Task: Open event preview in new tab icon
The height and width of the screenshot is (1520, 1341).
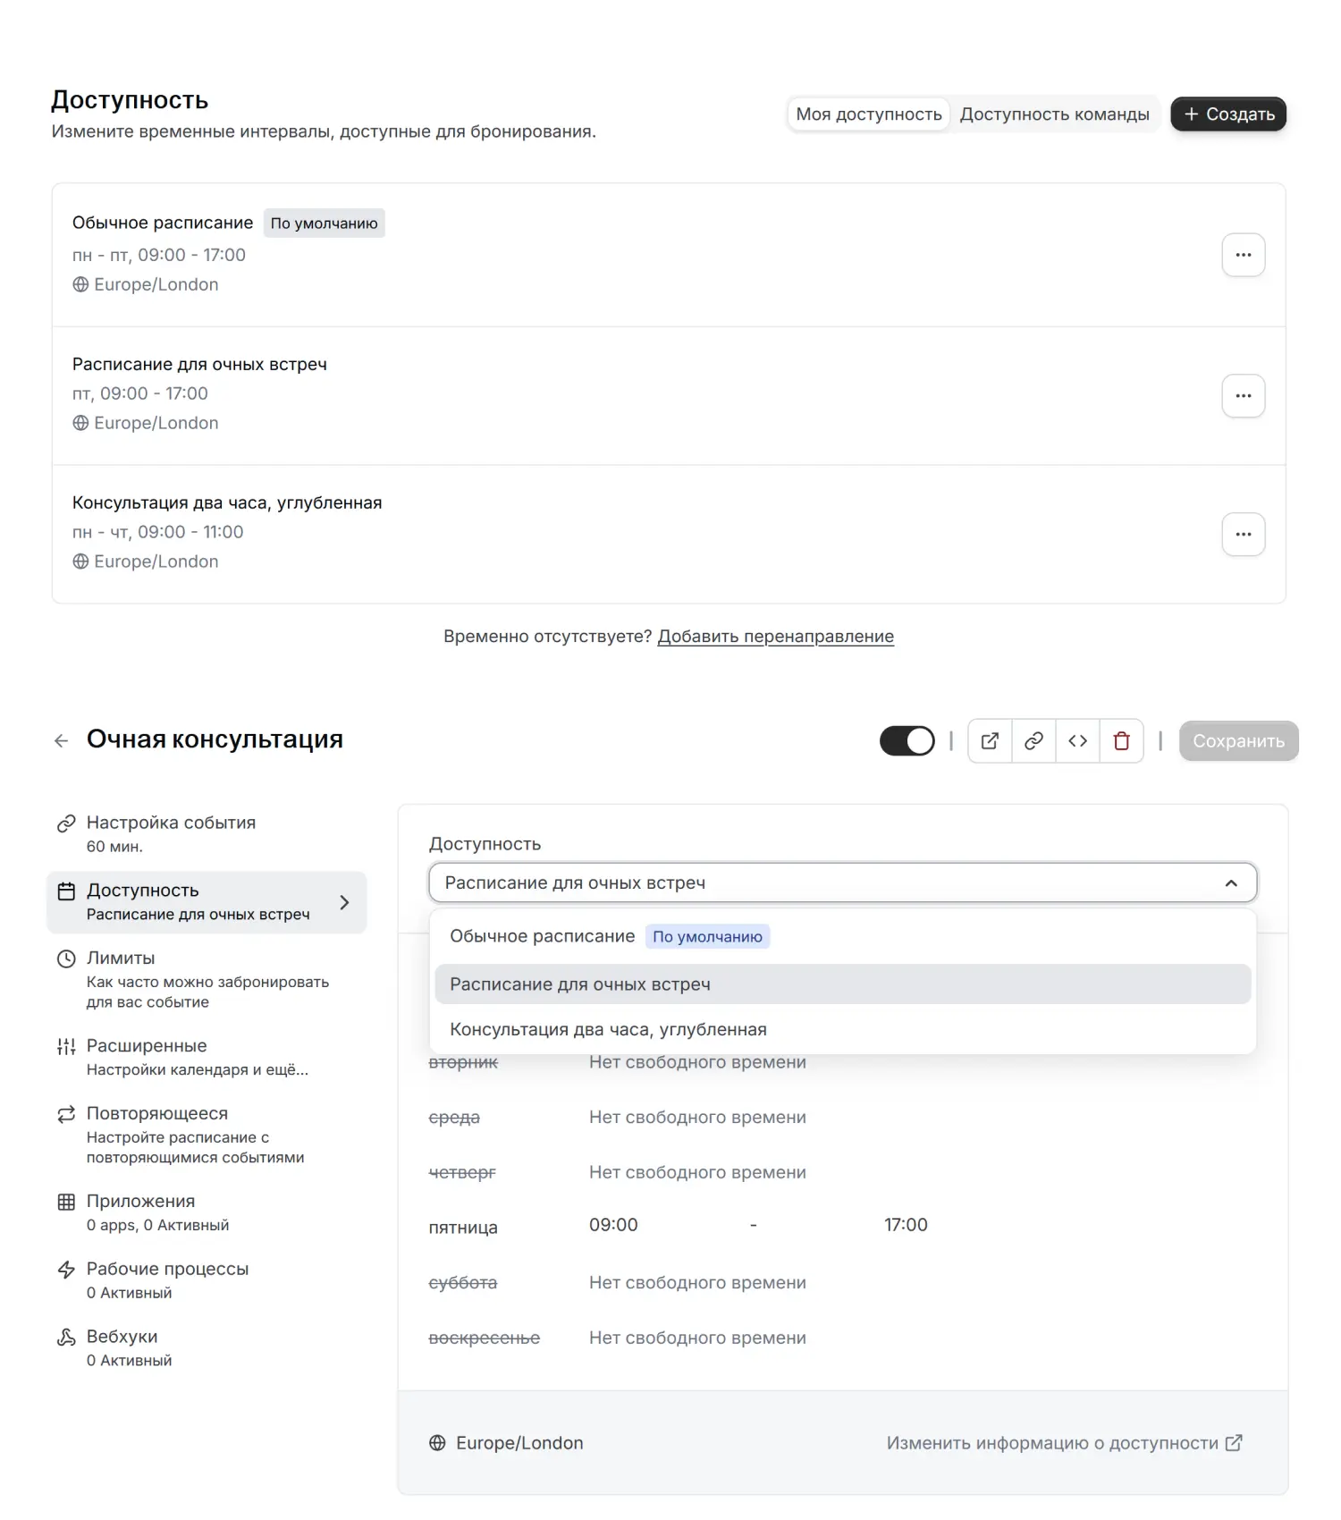Action: point(990,741)
